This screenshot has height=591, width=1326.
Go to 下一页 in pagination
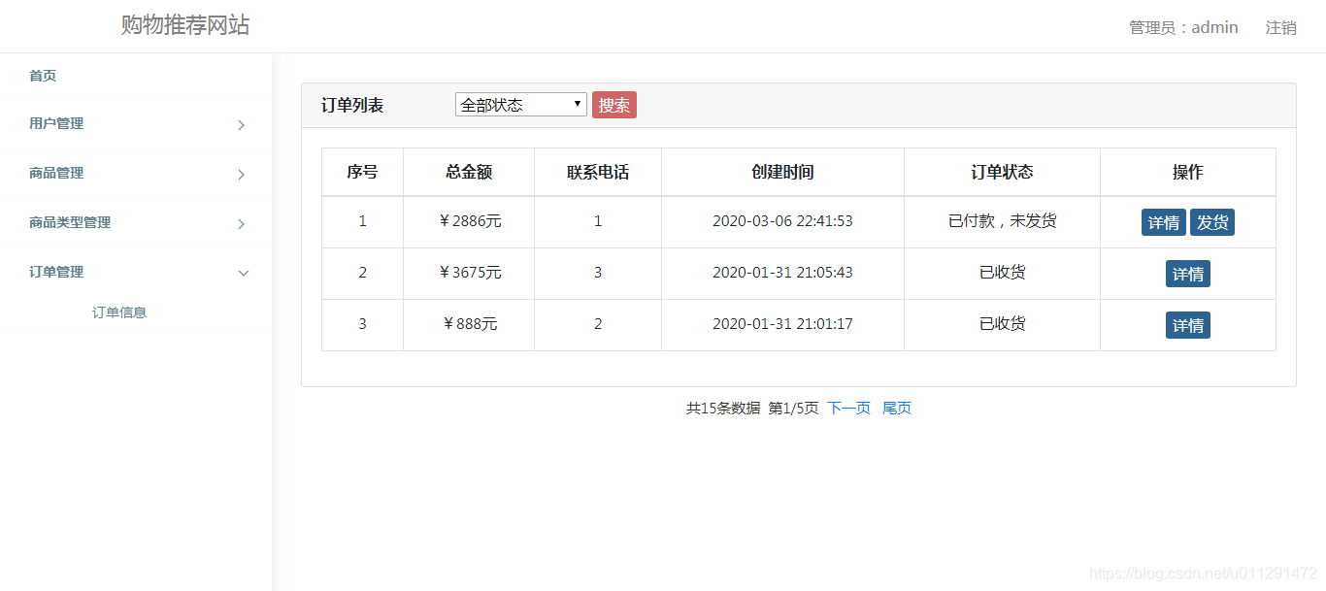849,409
